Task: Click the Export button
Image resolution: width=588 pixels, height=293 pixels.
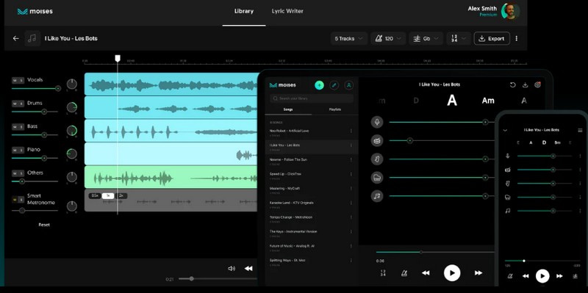Action: 492,39
